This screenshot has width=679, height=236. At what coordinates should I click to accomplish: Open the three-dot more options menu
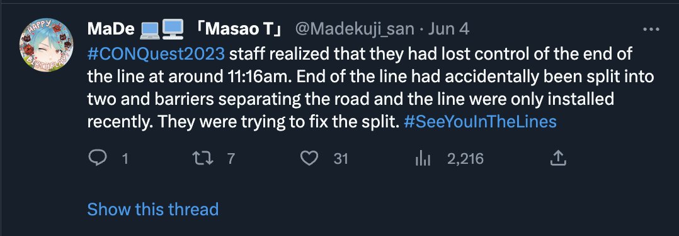[x=651, y=29]
